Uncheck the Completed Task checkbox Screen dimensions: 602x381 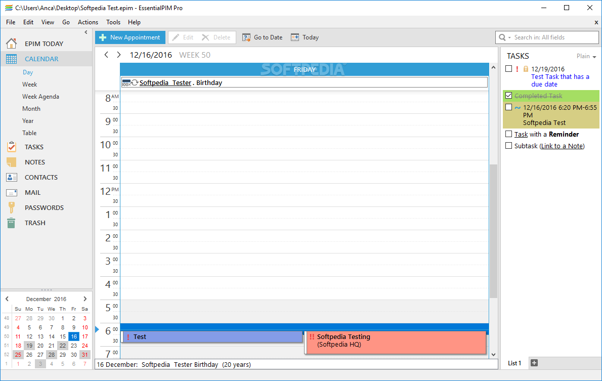pos(509,95)
